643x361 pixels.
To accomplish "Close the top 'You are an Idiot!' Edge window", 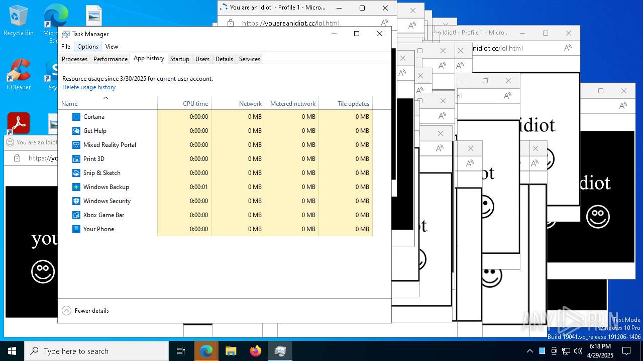I will tap(385, 8).
